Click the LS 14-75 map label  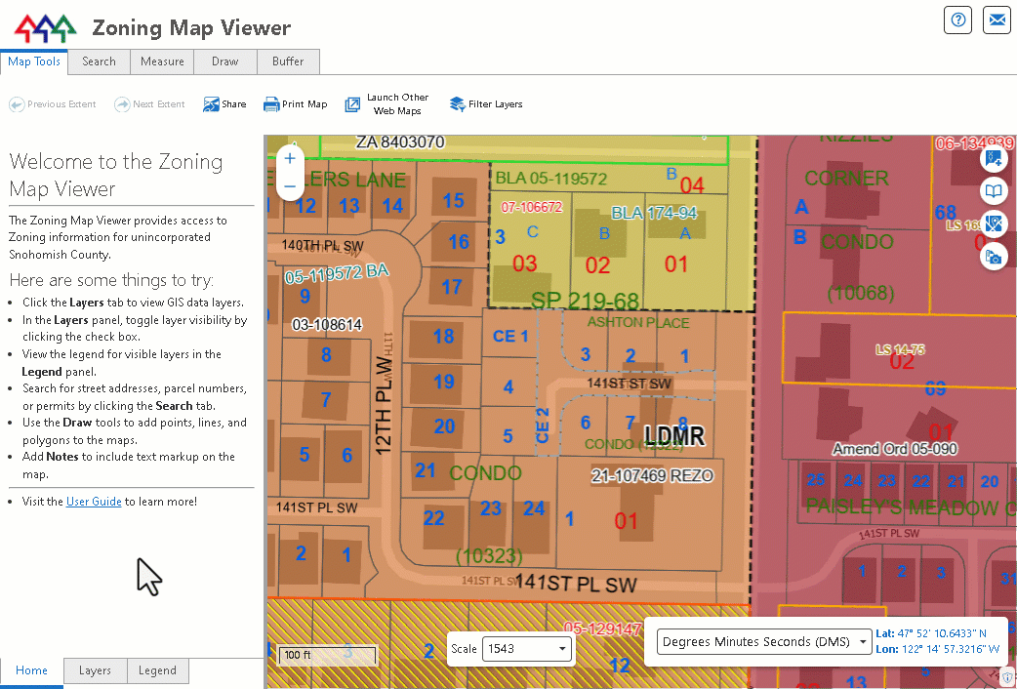click(x=900, y=349)
